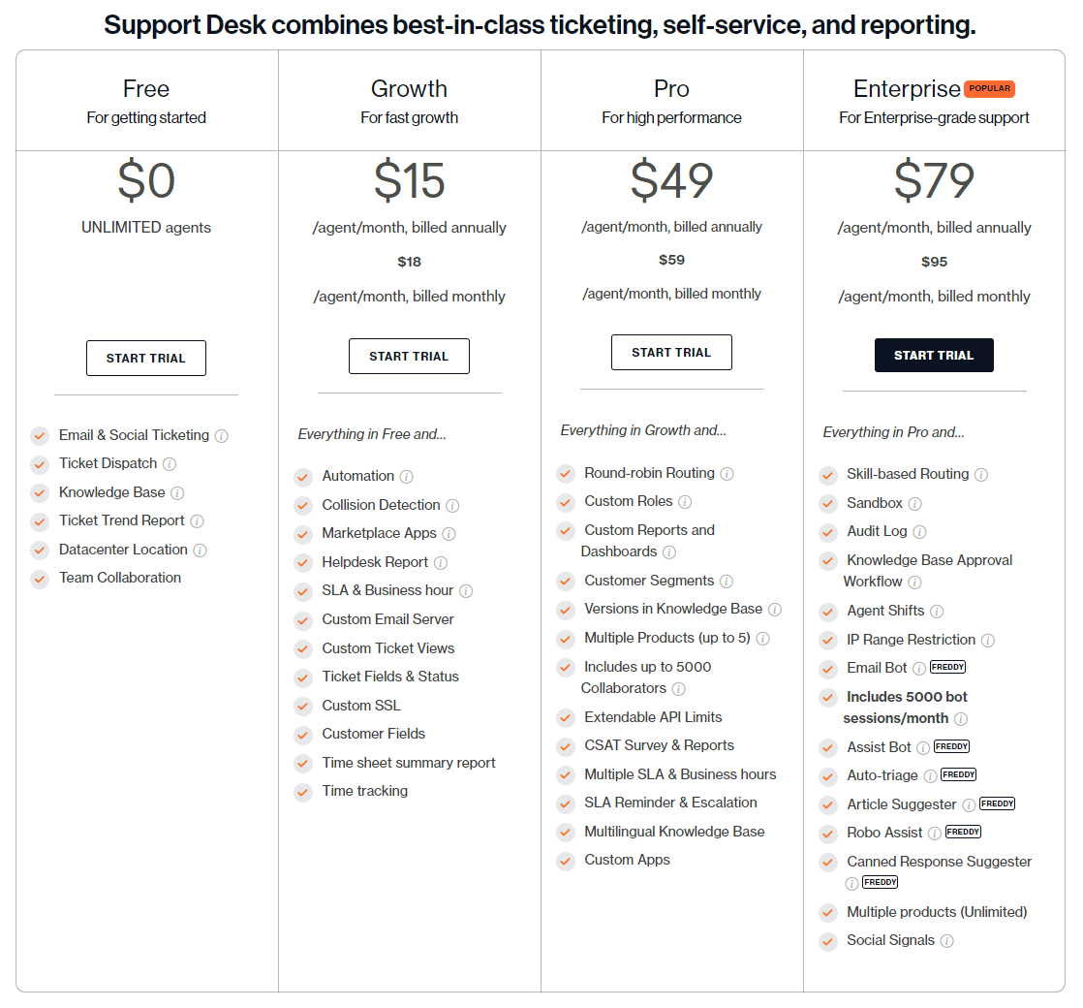Click info icon next to Email & Social Ticketing
This screenshot has height=1008, width=1083.
pyautogui.click(x=221, y=436)
